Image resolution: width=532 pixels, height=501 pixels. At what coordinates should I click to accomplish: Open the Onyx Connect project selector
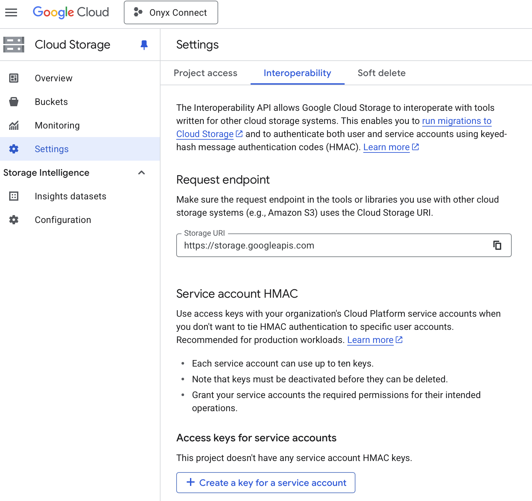pyautogui.click(x=171, y=13)
